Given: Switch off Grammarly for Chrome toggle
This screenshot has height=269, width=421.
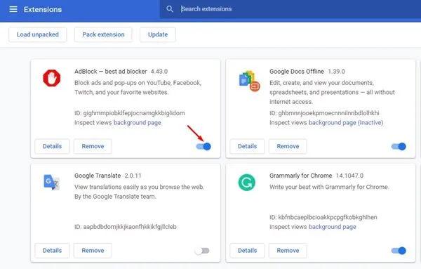Looking at the screenshot, I should pyautogui.click(x=399, y=251).
